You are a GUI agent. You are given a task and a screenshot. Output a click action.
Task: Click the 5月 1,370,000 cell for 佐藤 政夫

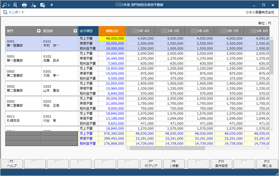pyautogui.click(x=170, y=58)
